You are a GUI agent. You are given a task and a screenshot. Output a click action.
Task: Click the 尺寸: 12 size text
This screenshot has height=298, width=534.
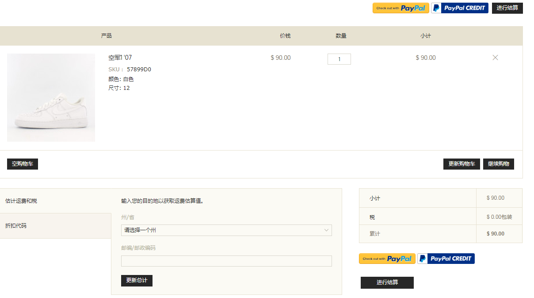tap(119, 88)
